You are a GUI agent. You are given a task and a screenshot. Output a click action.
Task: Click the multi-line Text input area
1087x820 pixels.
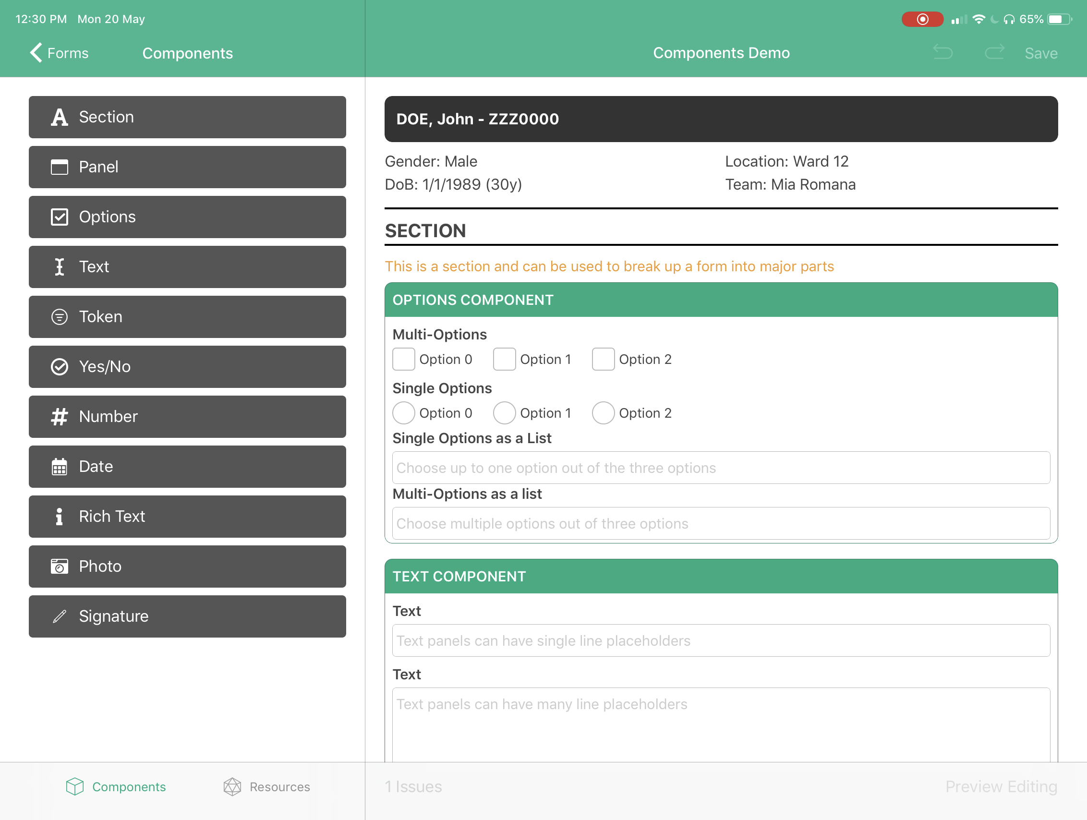coord(721,724)
